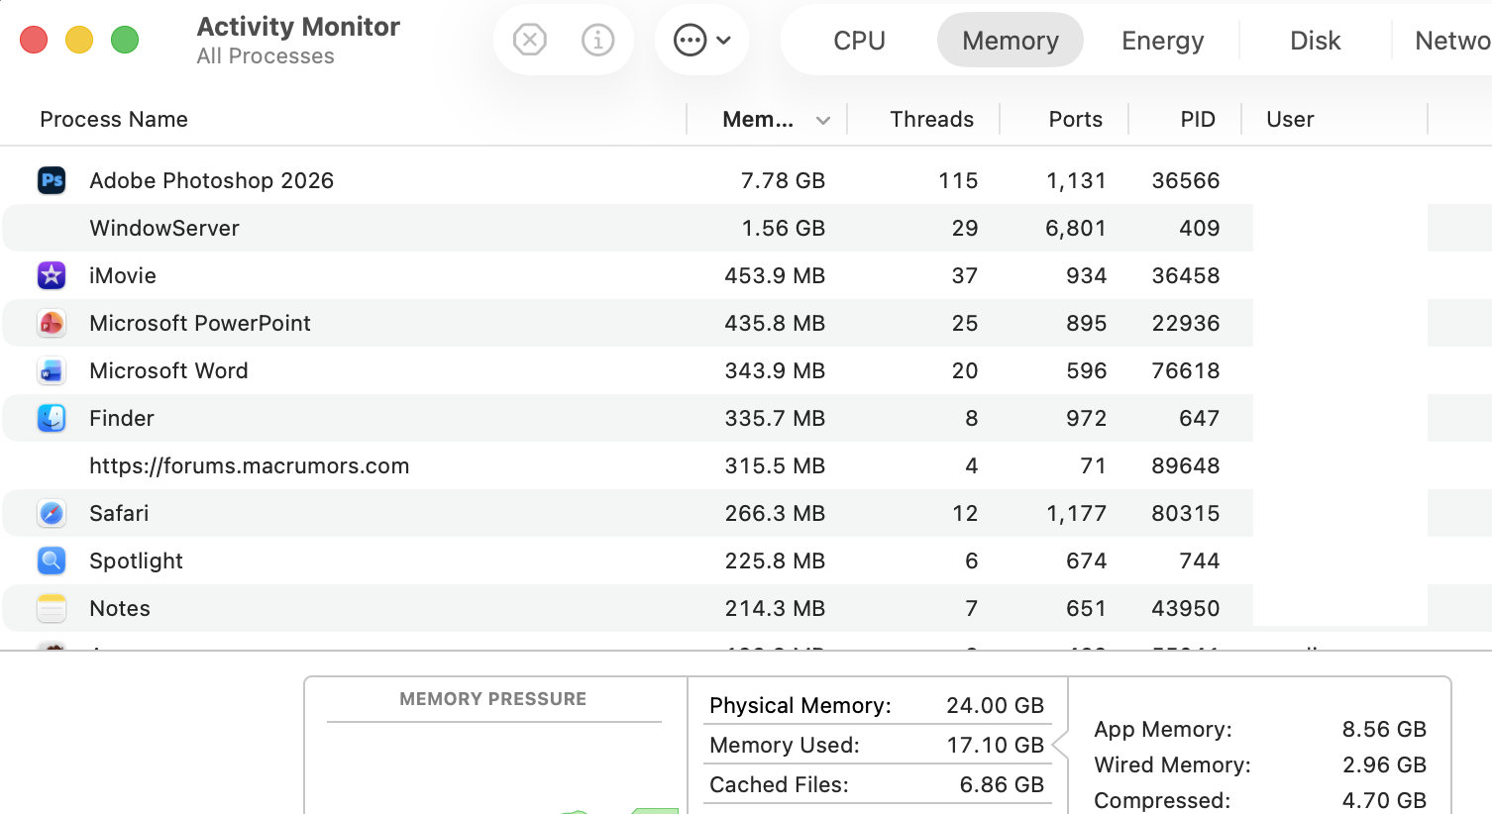Click the green zoom window button
The image size is (1492, 814).
click(x=125, y=40)
